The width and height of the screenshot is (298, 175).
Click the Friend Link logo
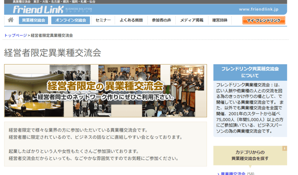(x=38, y=10)
